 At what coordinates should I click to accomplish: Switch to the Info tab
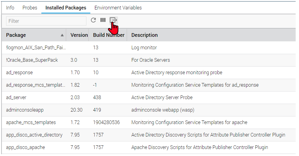coord(10,8)
